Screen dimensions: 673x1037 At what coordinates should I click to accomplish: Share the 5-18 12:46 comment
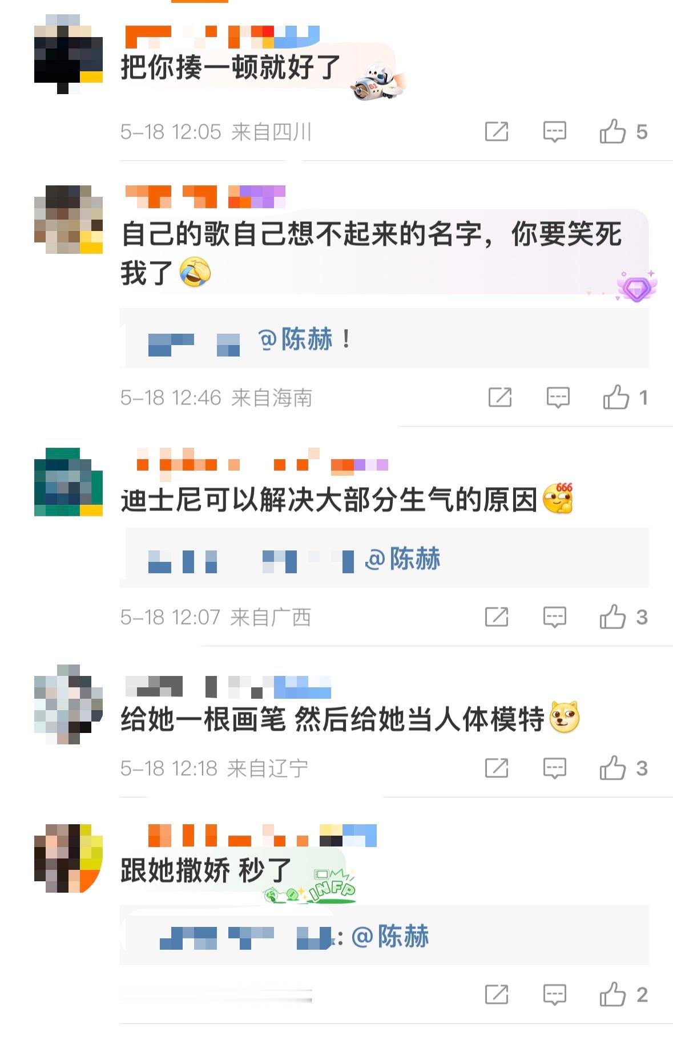(500, 398)
